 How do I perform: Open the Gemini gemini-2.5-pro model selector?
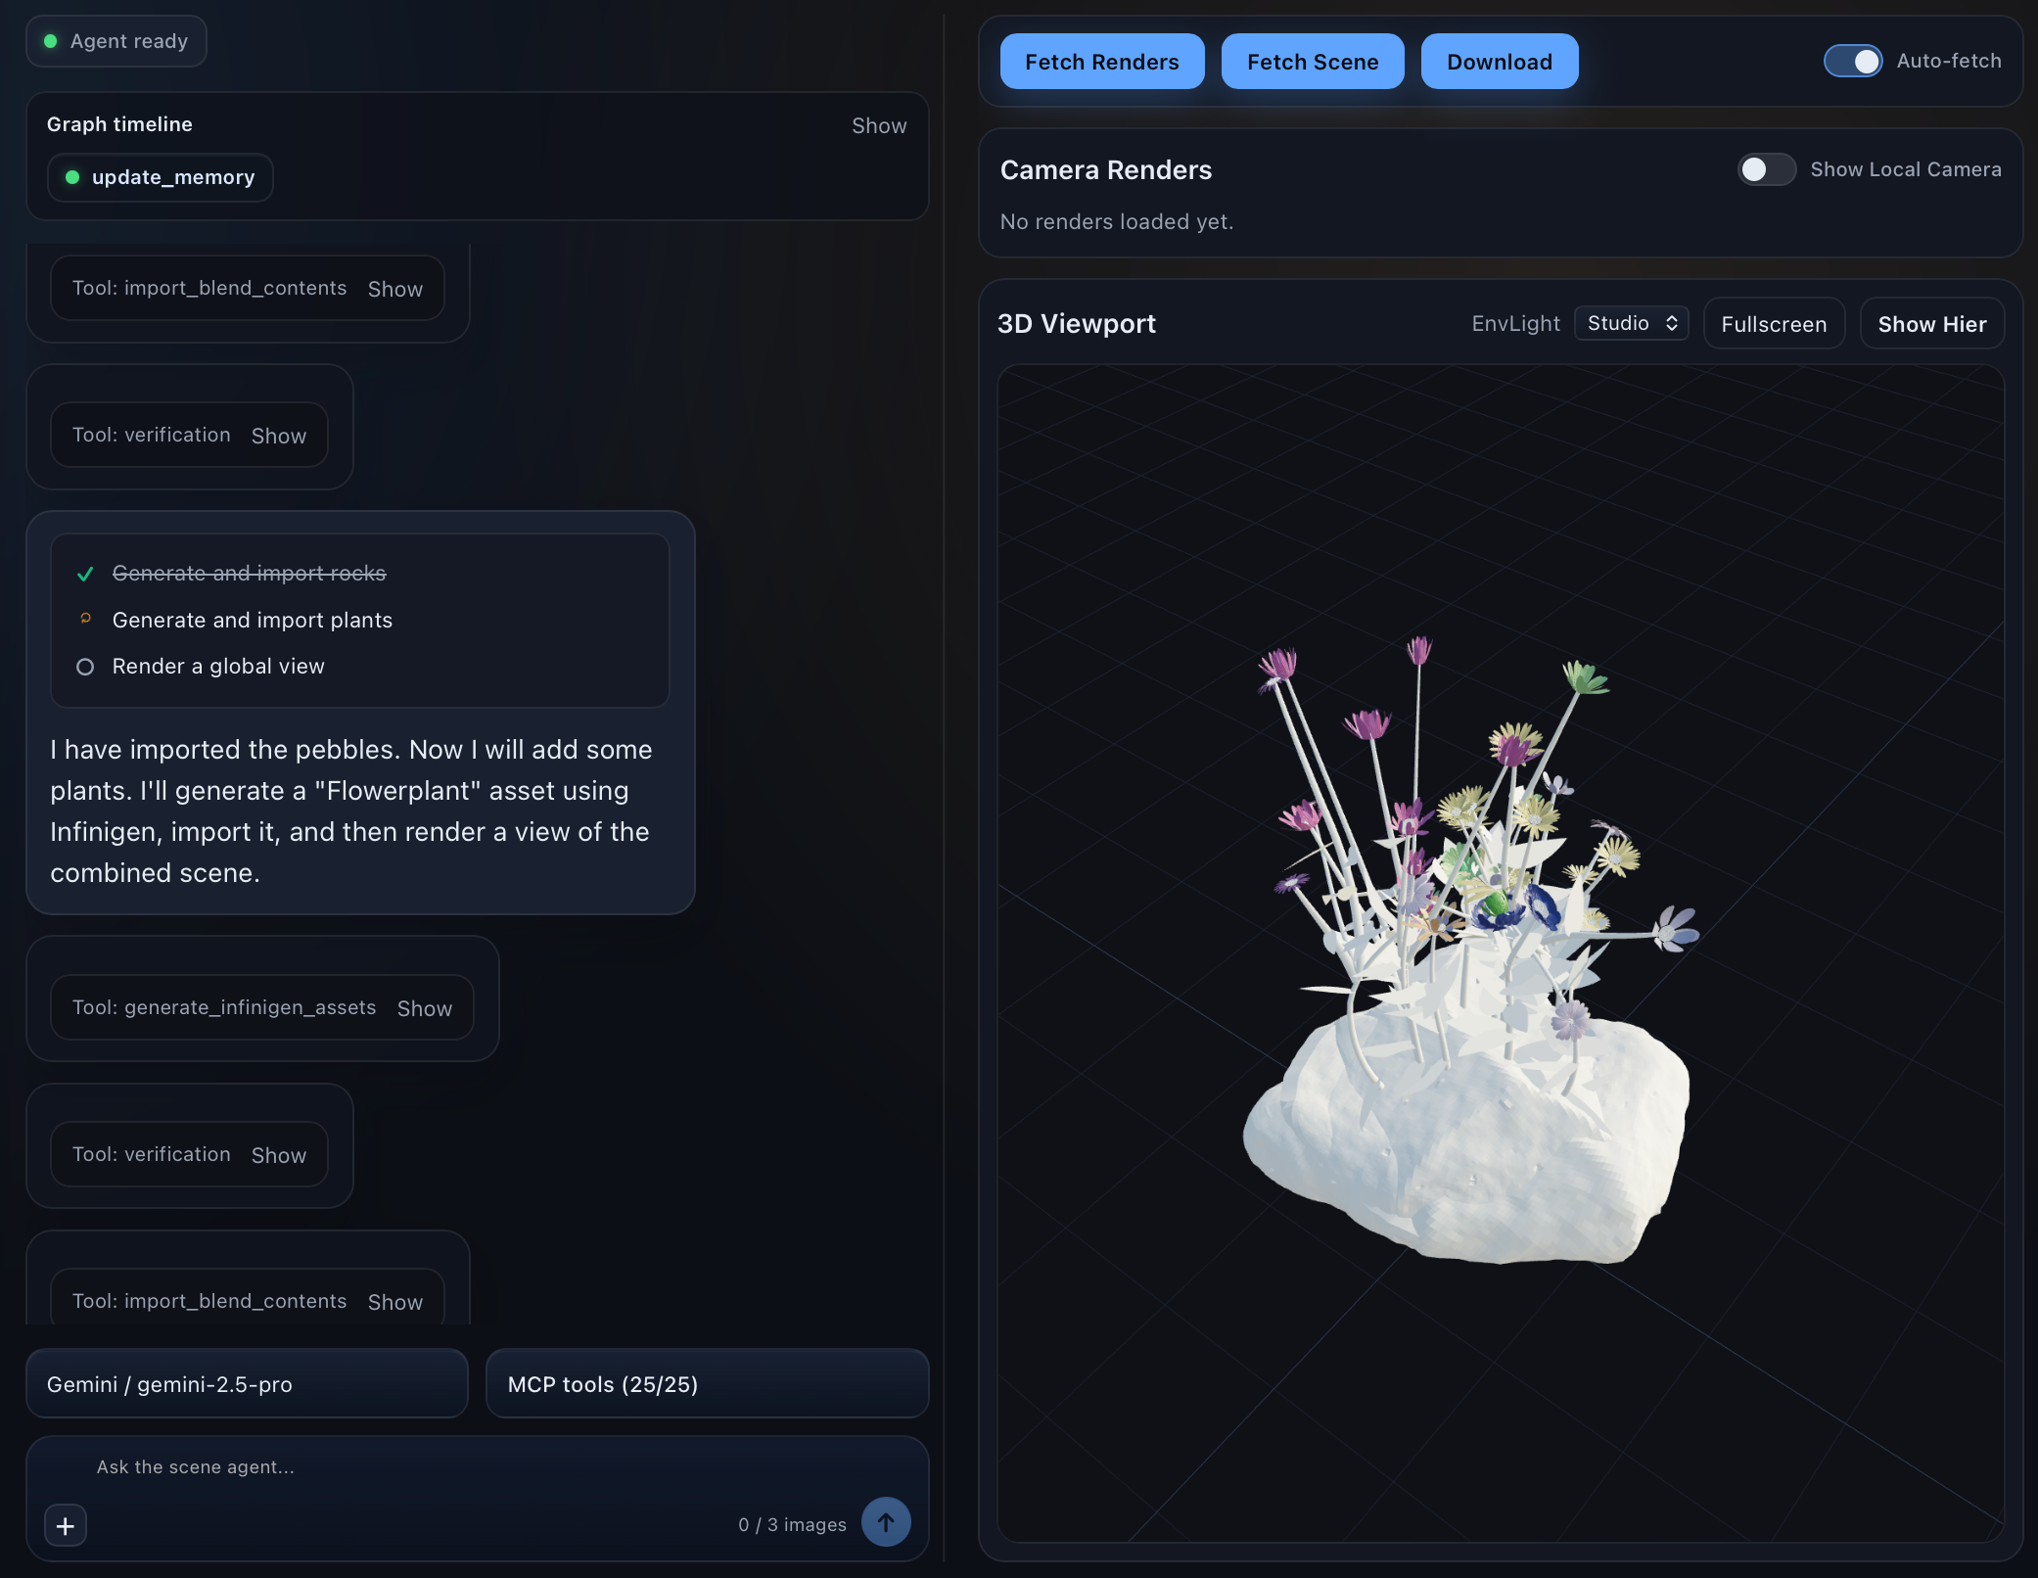coord(247,1384)
